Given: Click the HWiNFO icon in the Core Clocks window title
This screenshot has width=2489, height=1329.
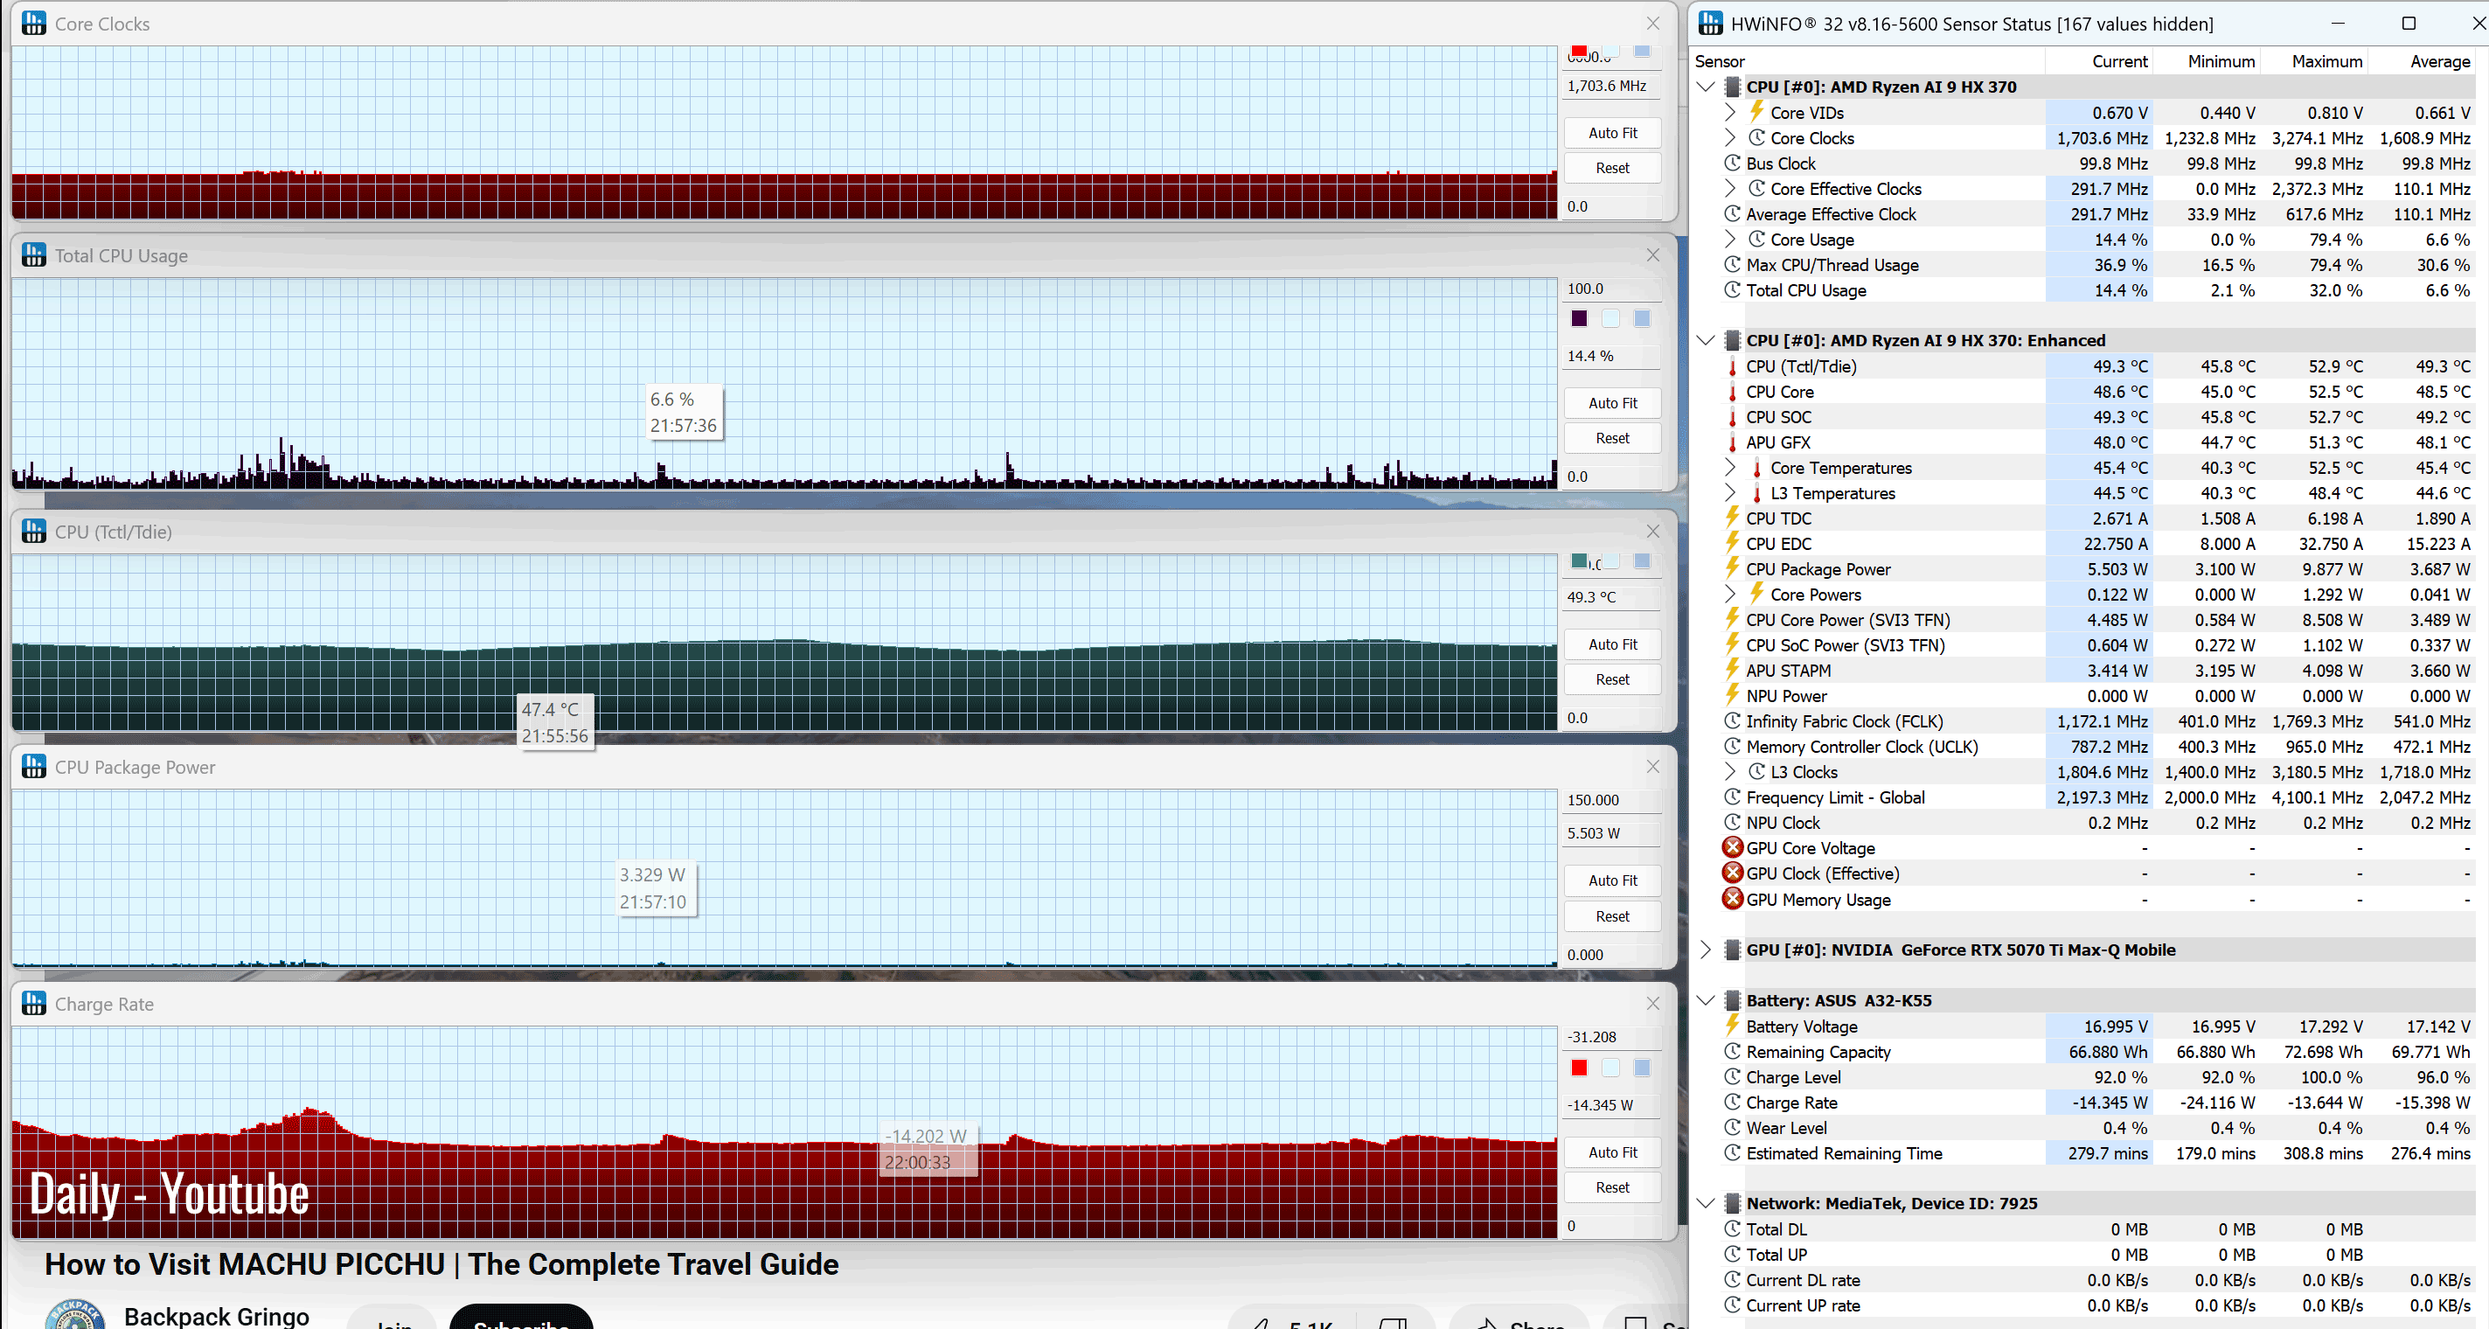Looking at the screenshot, I should tap(34, 24).
